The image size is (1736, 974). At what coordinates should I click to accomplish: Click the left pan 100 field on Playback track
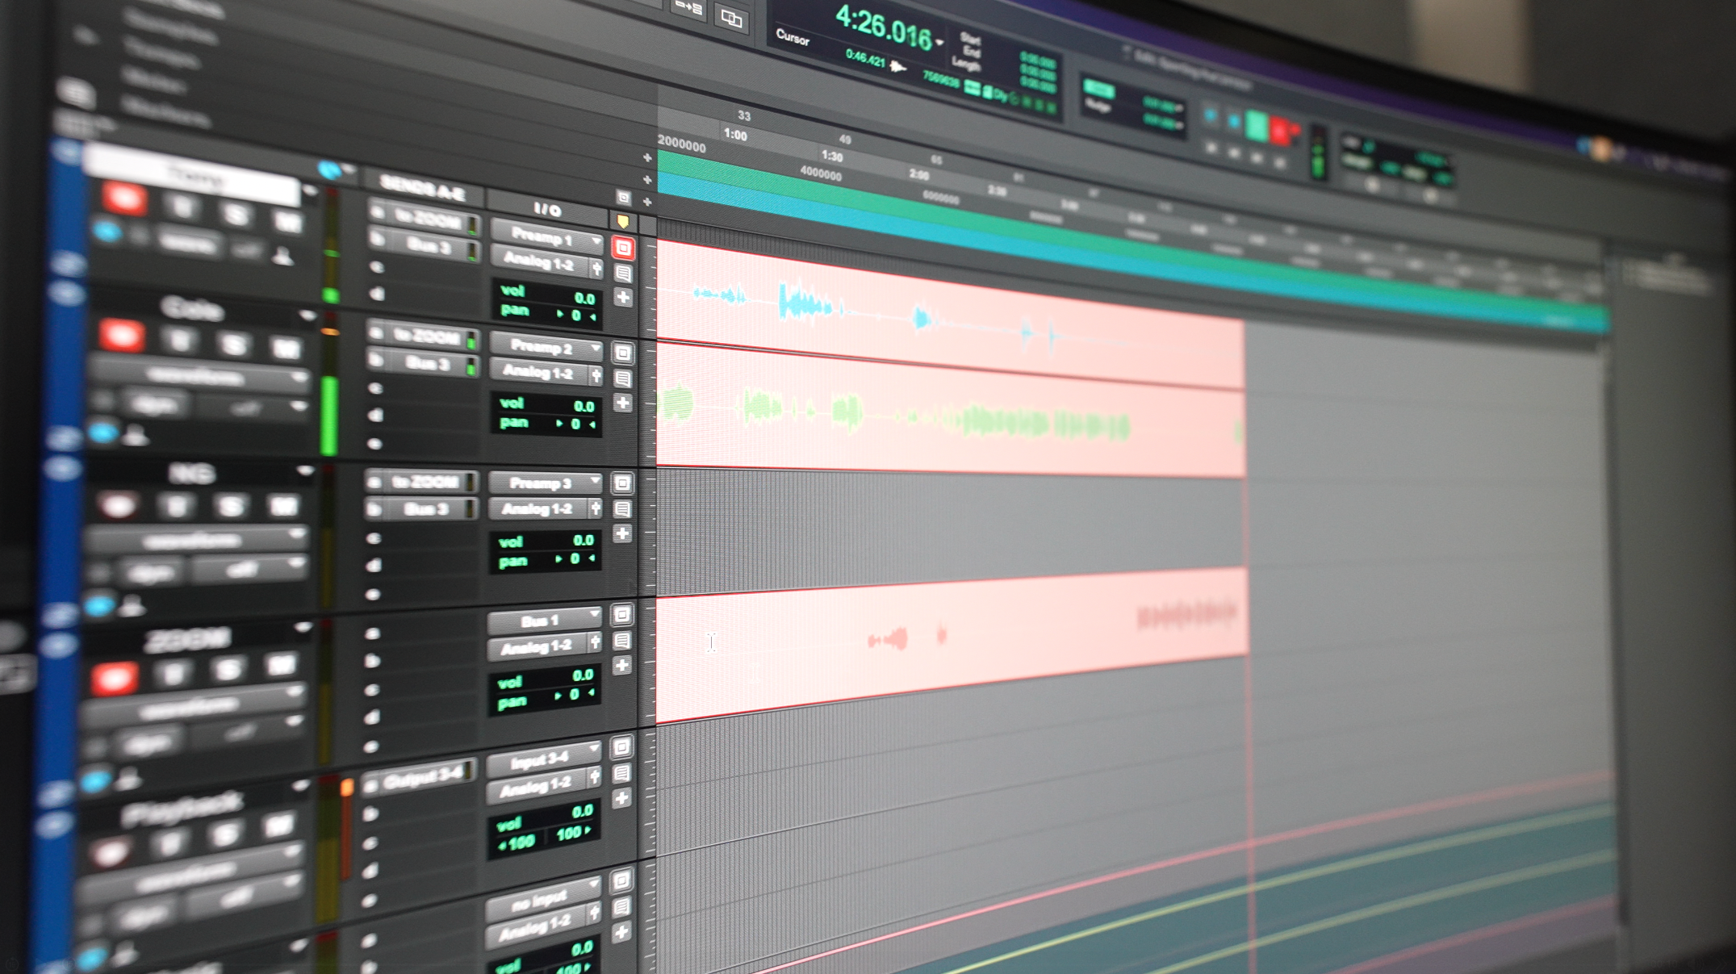(517, 843)
